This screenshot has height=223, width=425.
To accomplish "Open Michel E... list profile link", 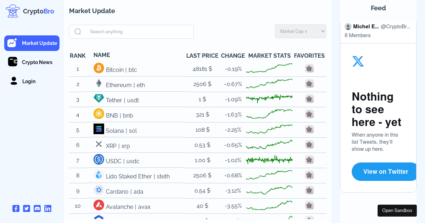I will pyautogui.click(x=366, y=27).
